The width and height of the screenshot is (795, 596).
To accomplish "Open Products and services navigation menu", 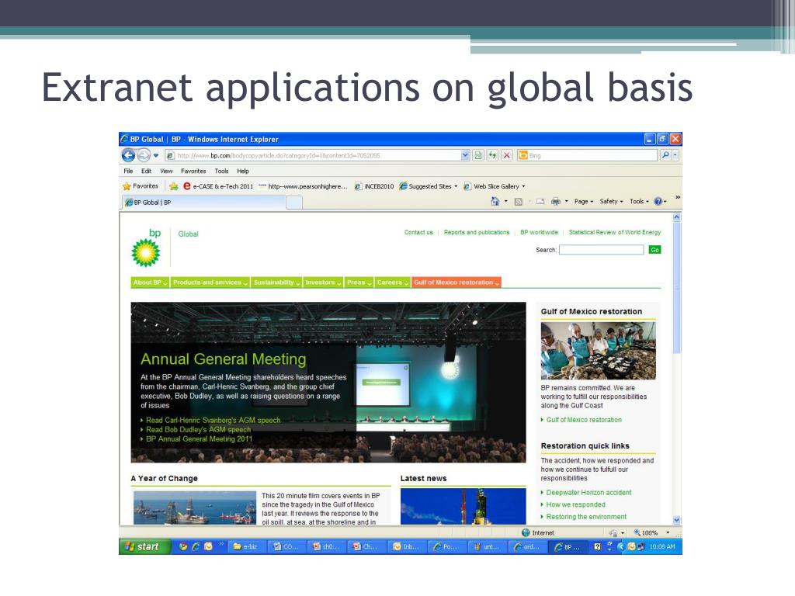I will point(210,282).
